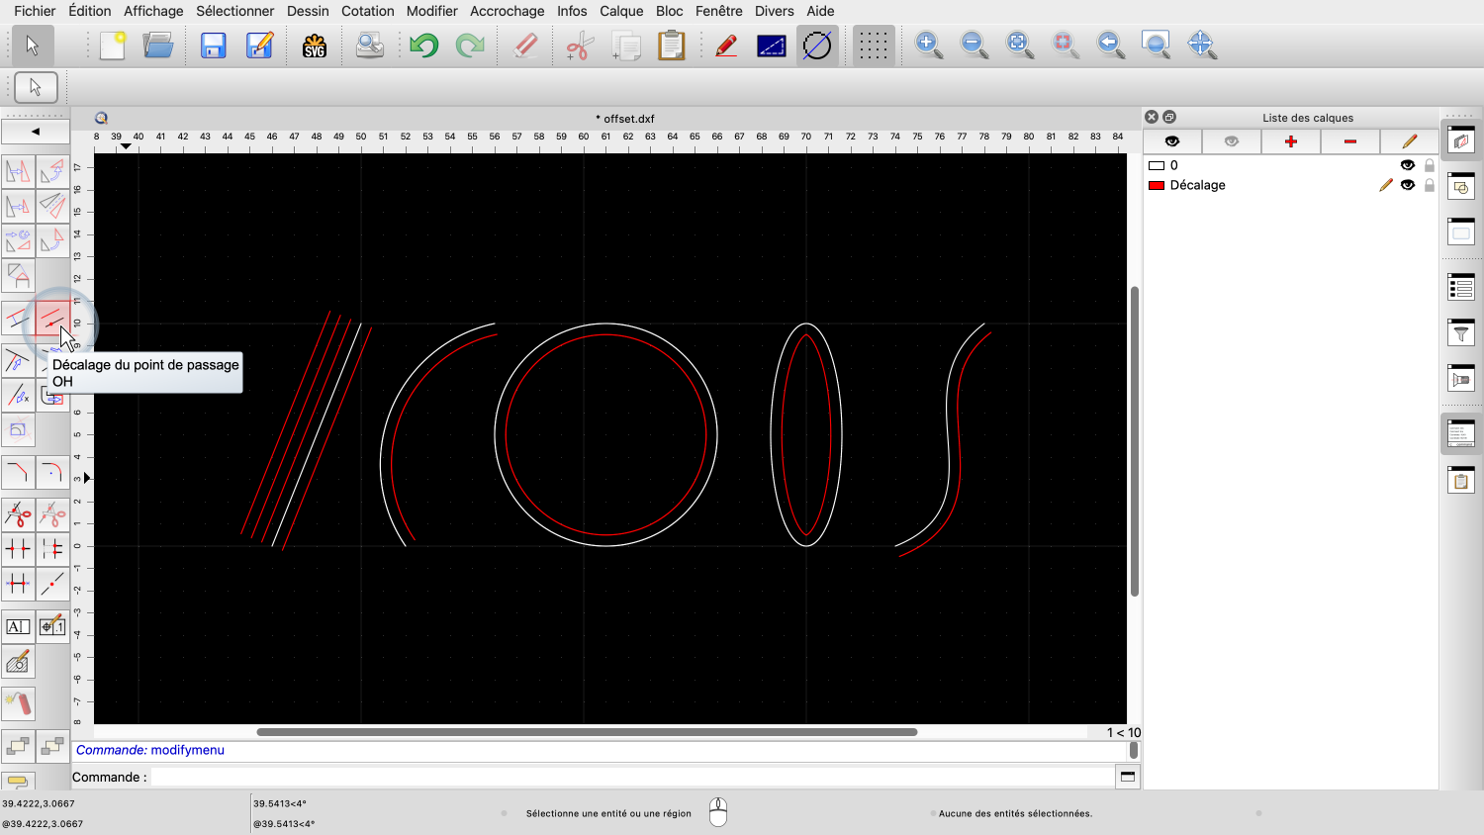Viewport: 1484px width, 835px height.
Task: Expand the command line panel button
Action: [1127, 777]
